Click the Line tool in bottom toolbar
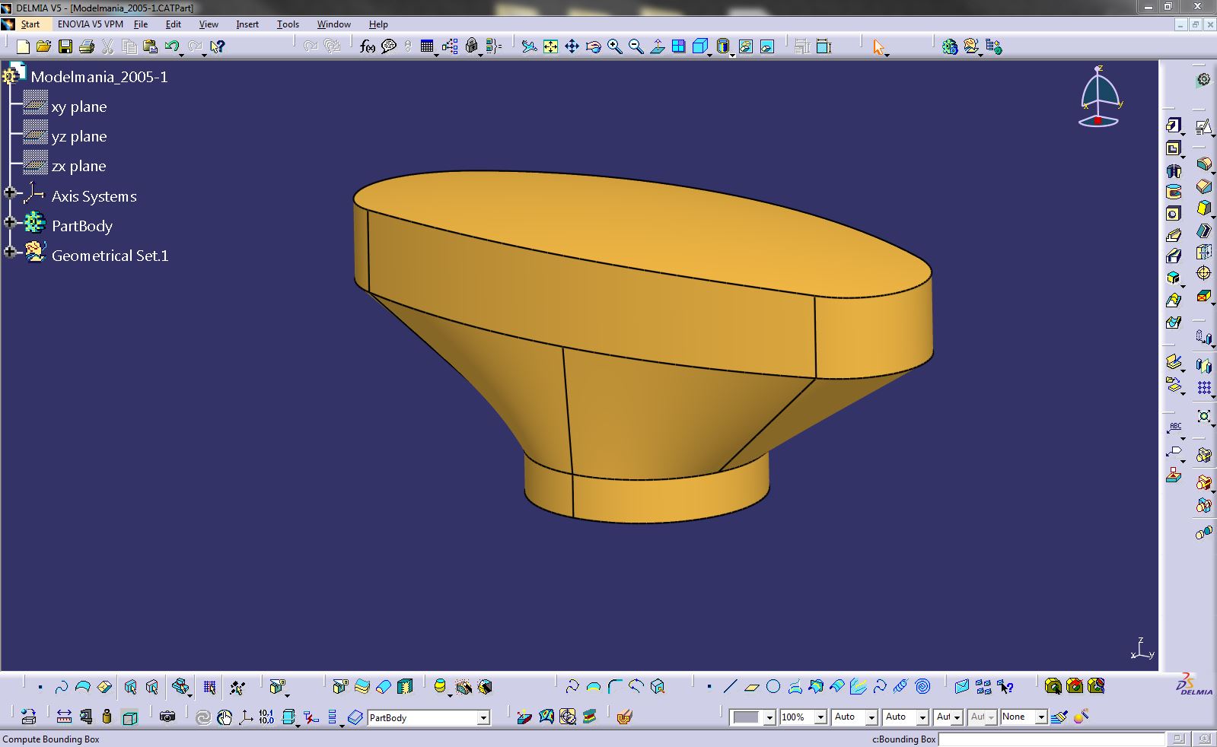Image resolution: width=1217 pixels, height=747 pixels. click(730, 687)
